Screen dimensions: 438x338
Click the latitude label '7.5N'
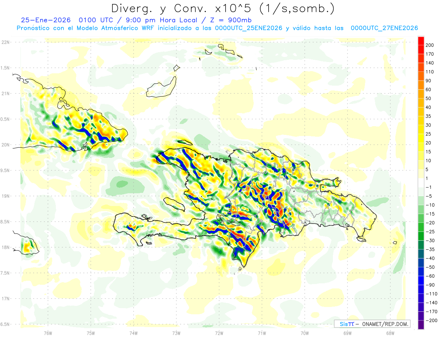[5, 273]
